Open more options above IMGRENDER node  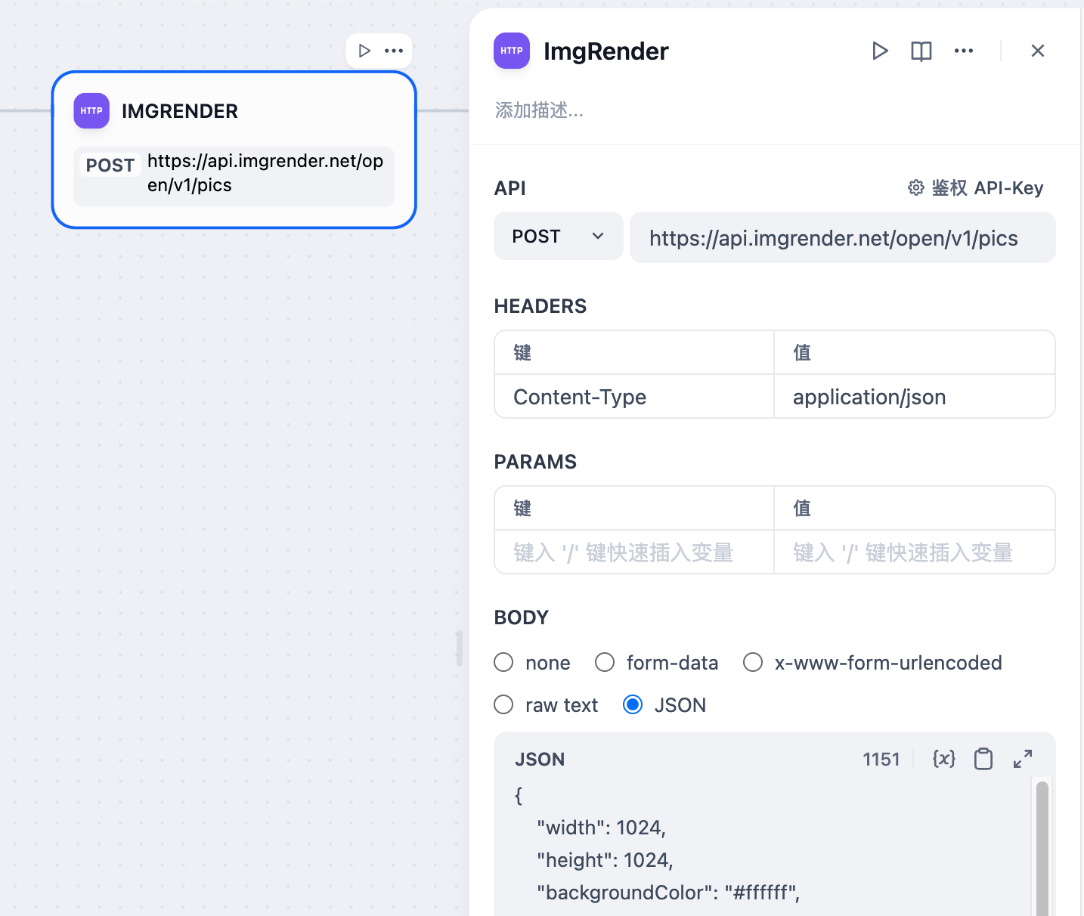(394, 51)
